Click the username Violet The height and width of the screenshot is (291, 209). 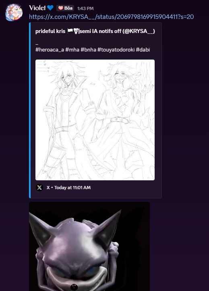point(37,8)
